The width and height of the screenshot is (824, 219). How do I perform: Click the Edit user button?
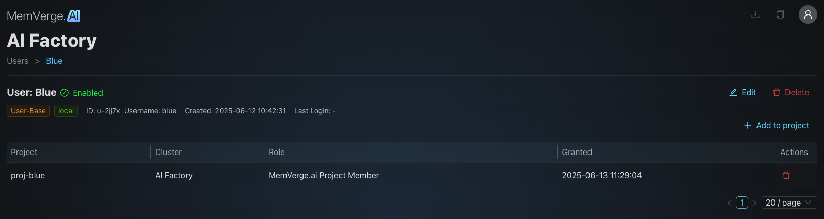point(743,92)
